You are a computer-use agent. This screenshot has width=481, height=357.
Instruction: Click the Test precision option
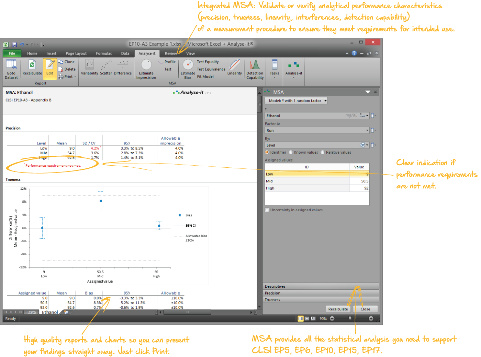[168, 69]
